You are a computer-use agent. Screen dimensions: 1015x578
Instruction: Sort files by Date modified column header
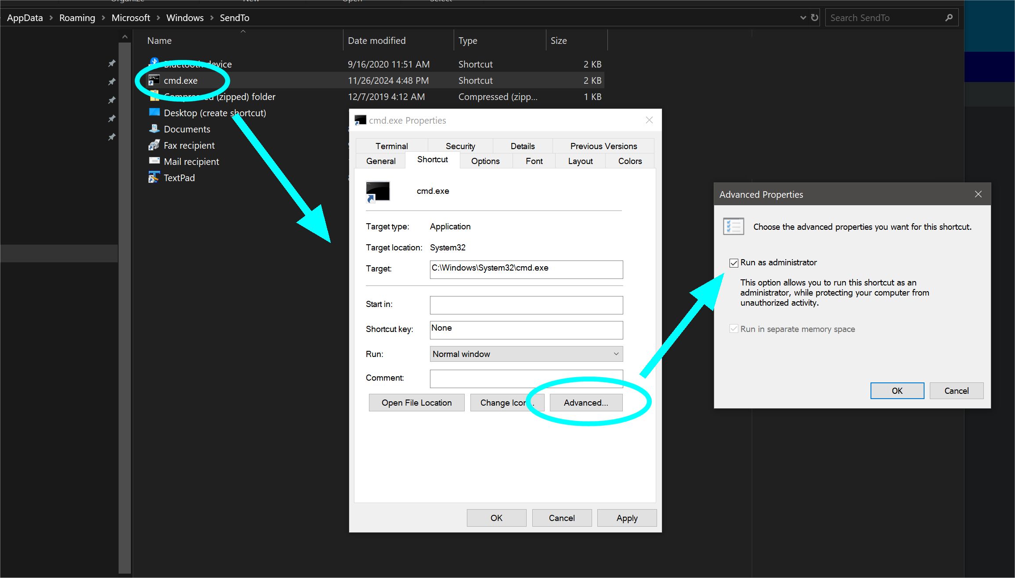click(376, 40)
